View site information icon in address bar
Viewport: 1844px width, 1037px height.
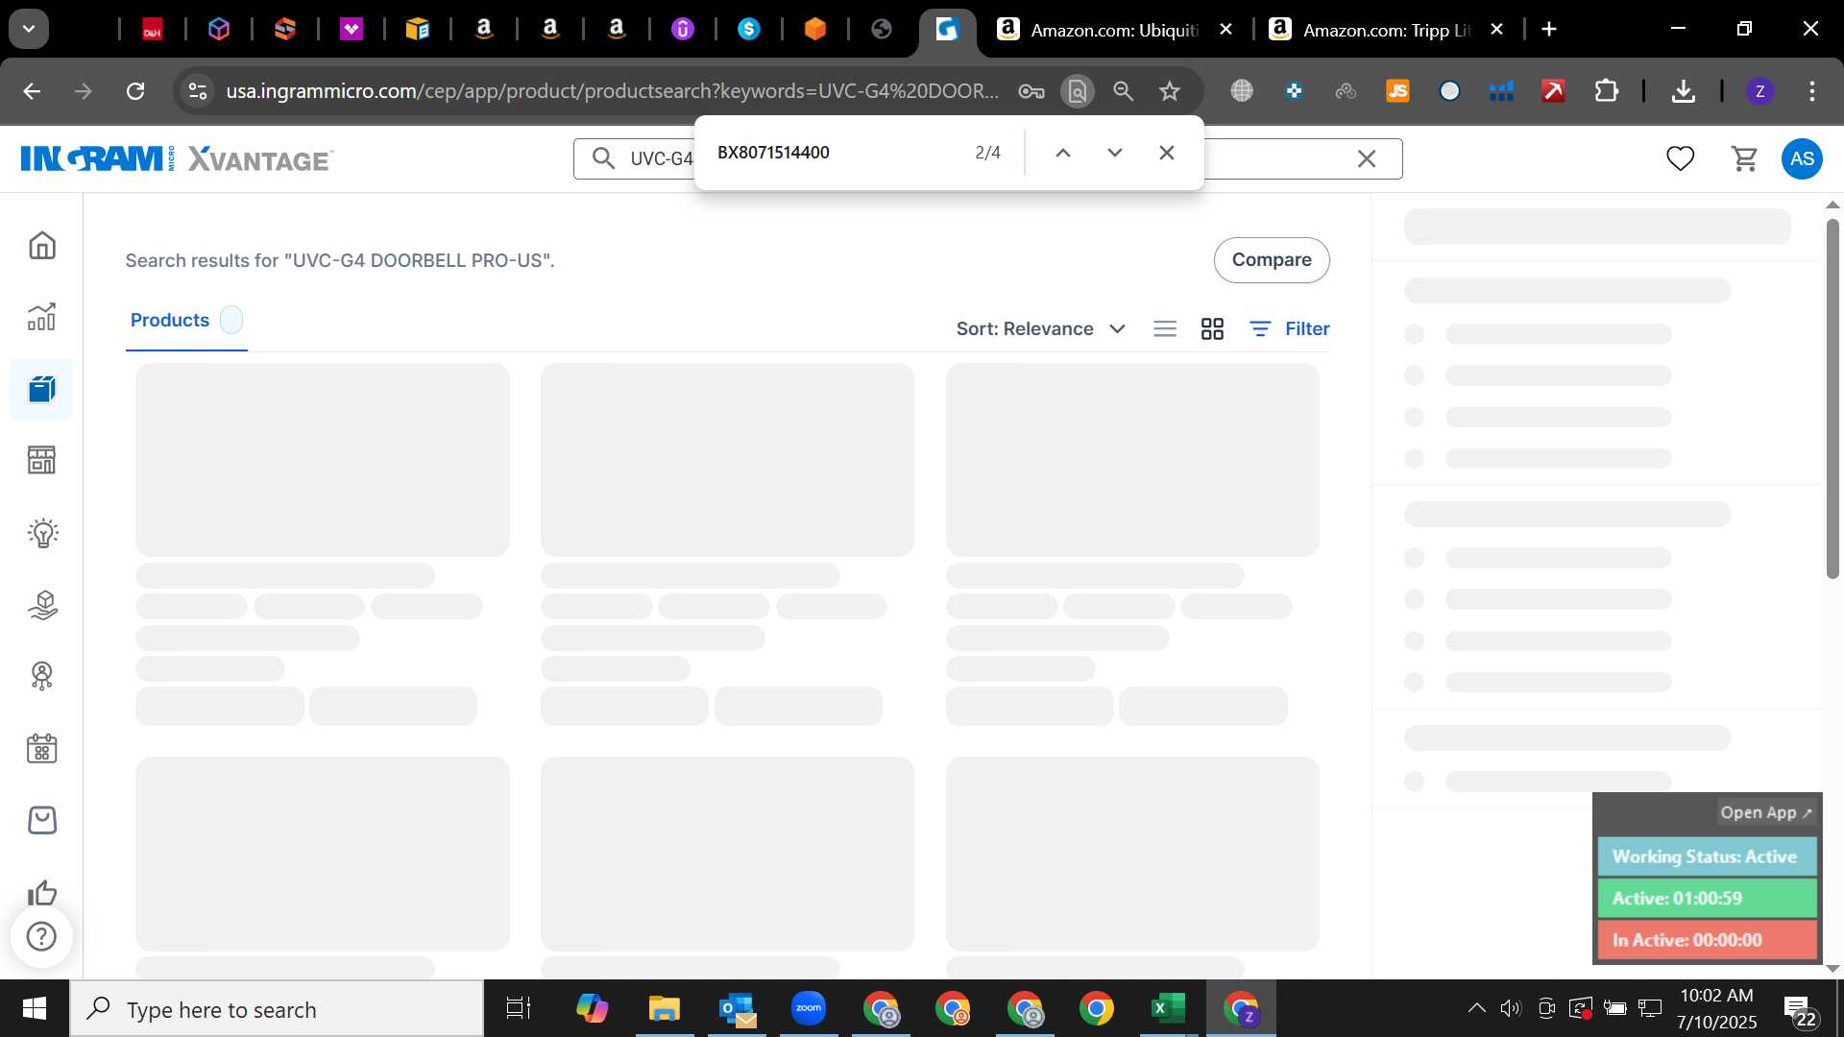[x=198, y=91]
